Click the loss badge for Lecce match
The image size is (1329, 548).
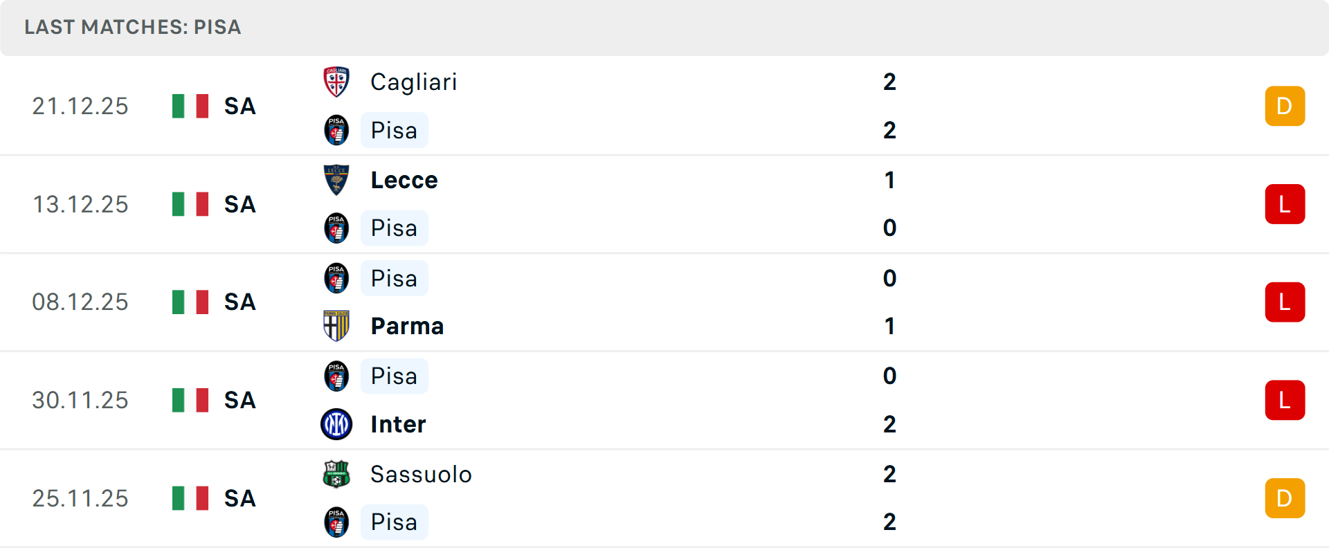tap(1285, 204)
